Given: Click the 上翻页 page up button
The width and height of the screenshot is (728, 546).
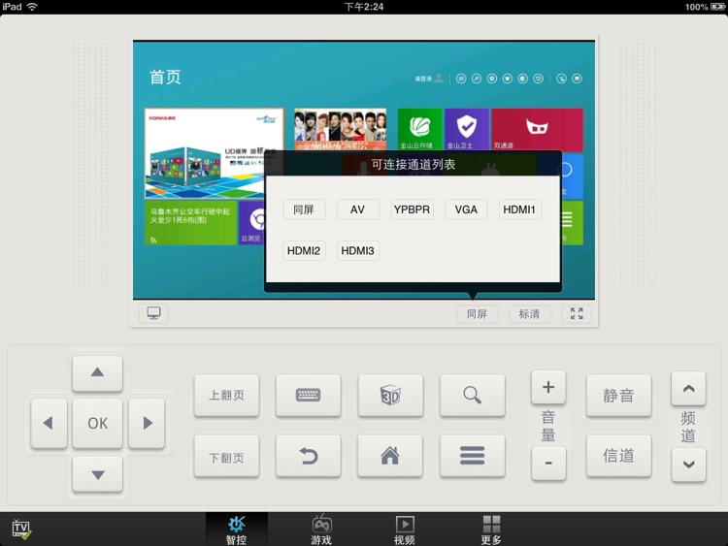Looking at the screenshot, I should pyautogui.click(x=226, y=396).
